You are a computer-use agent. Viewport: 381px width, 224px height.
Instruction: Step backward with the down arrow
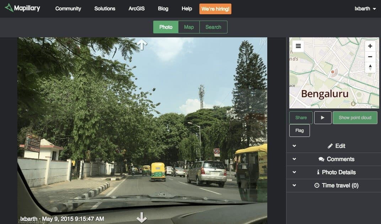pyautogui.click(x=142, y=217)
